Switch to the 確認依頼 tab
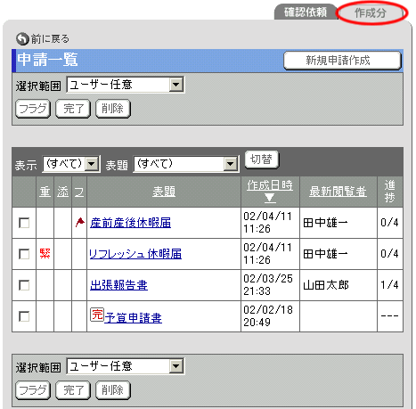This screenshot has width=416, height=409. [x=306, y=12]
